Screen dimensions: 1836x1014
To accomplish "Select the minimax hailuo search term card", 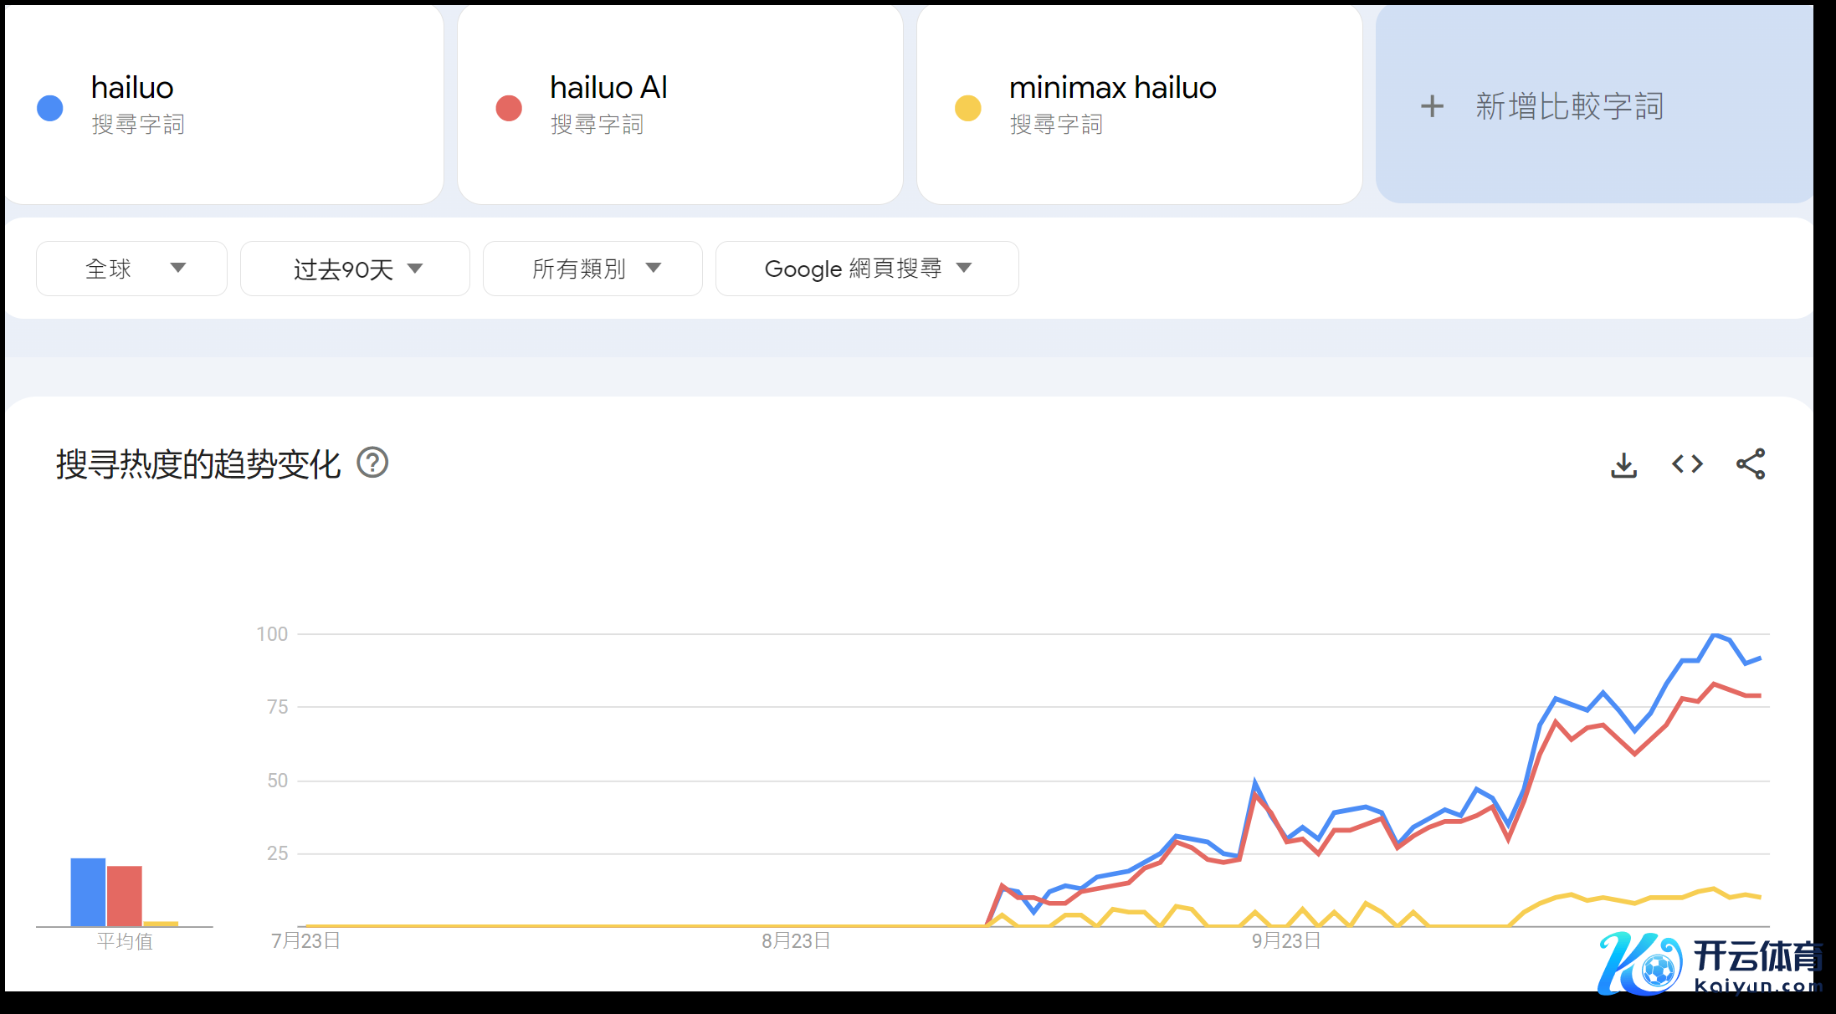I will 1139,104.
